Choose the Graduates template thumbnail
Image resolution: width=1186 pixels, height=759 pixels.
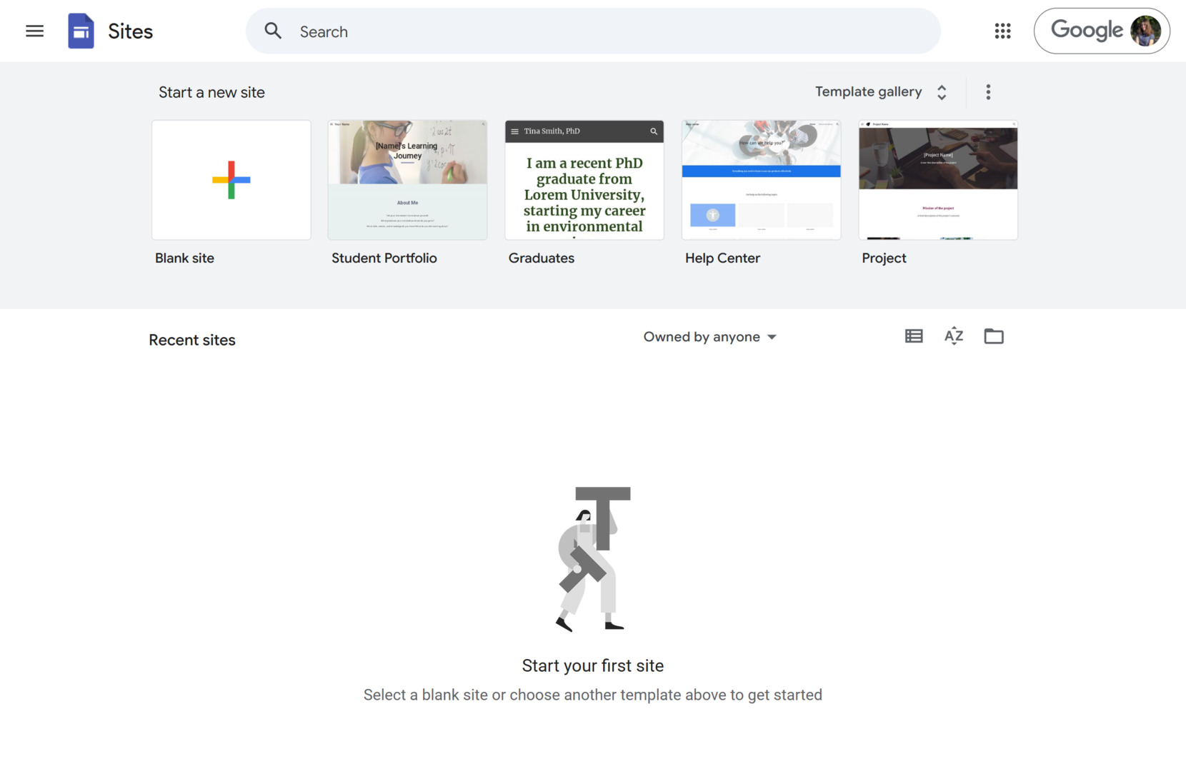(584, 180)
